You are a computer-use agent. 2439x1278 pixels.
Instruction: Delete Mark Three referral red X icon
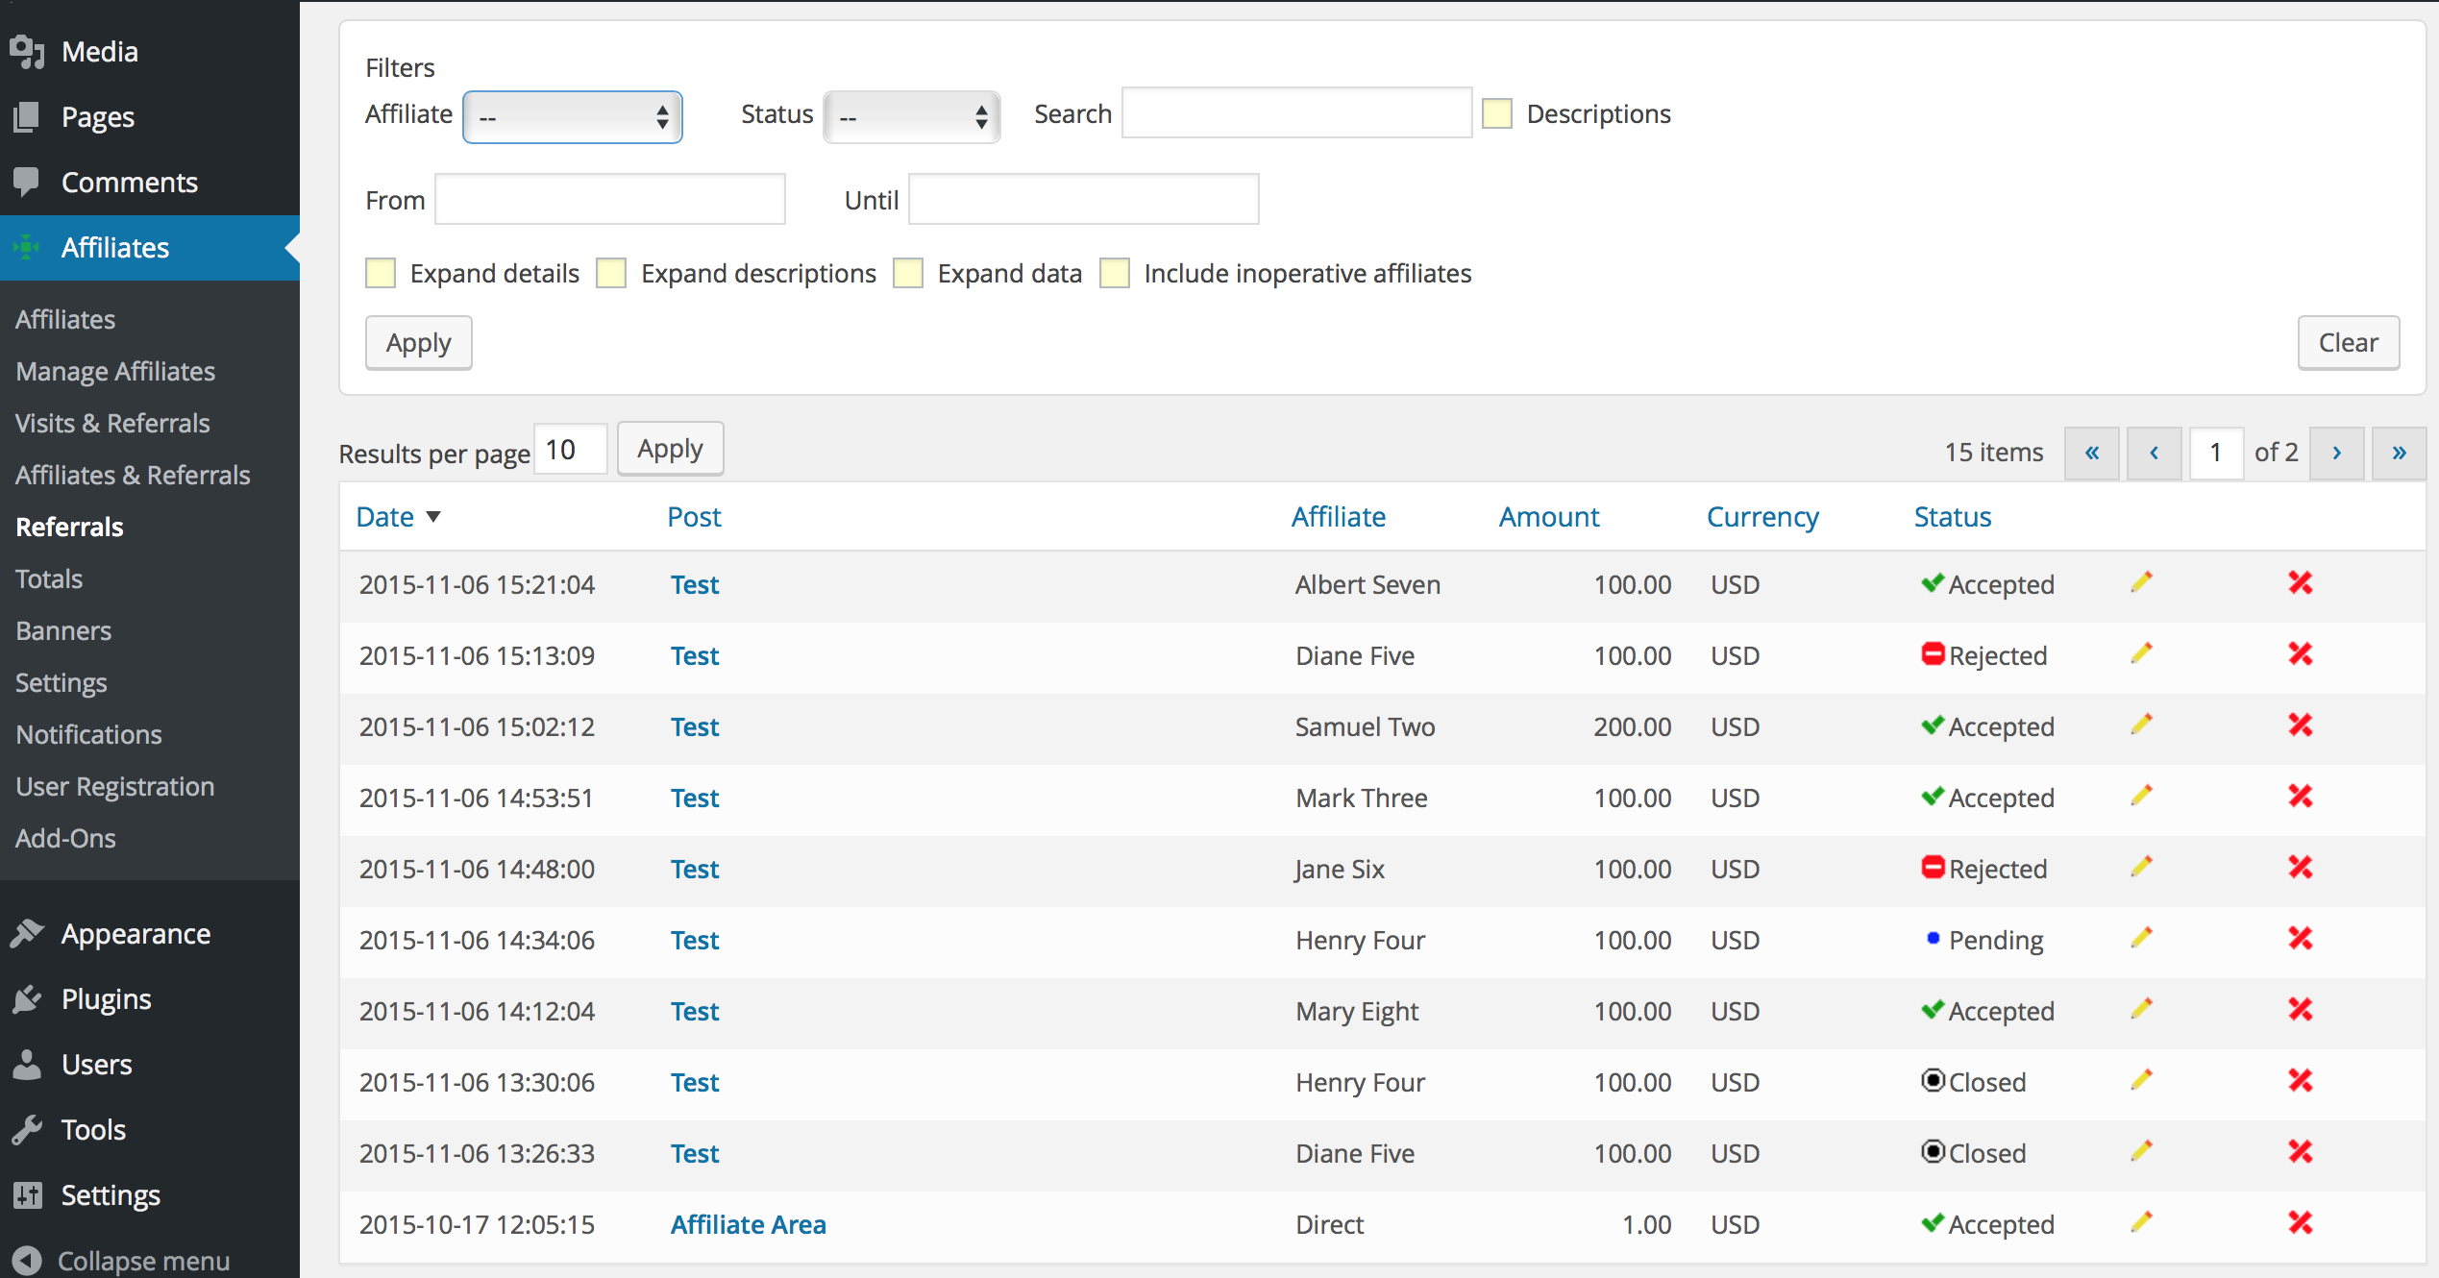2301,796
